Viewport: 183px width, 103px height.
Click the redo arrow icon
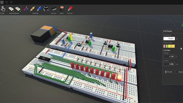coord(11,2)
